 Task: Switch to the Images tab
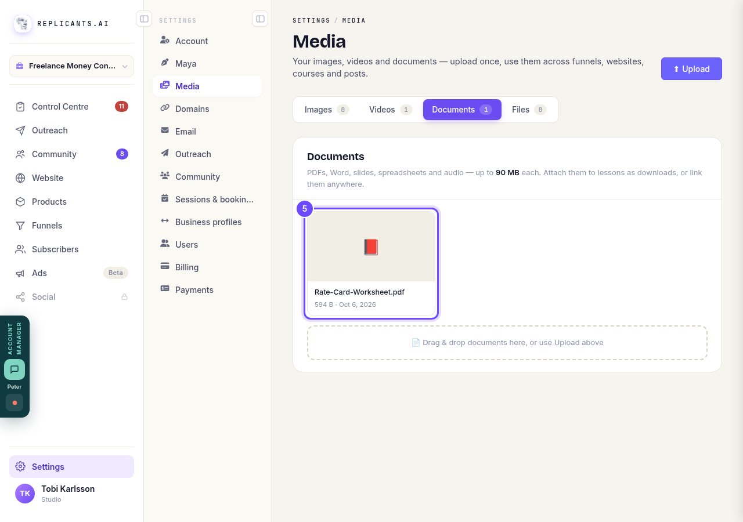tap(326, 110)
